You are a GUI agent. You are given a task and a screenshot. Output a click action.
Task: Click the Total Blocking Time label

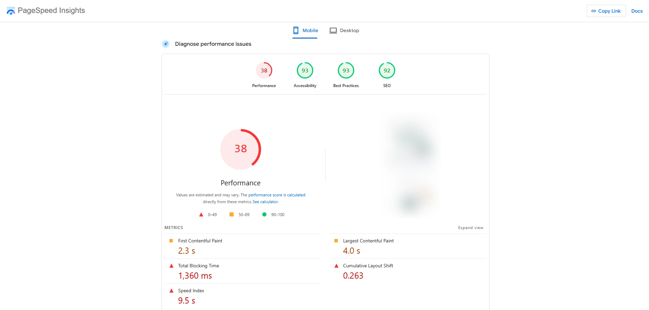[198, 266]
